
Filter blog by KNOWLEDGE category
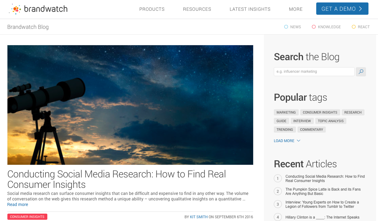click(x=326, y=27)
